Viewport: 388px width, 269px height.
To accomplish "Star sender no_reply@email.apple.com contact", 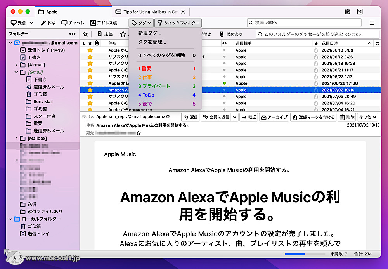I will [x=168, y=116].
